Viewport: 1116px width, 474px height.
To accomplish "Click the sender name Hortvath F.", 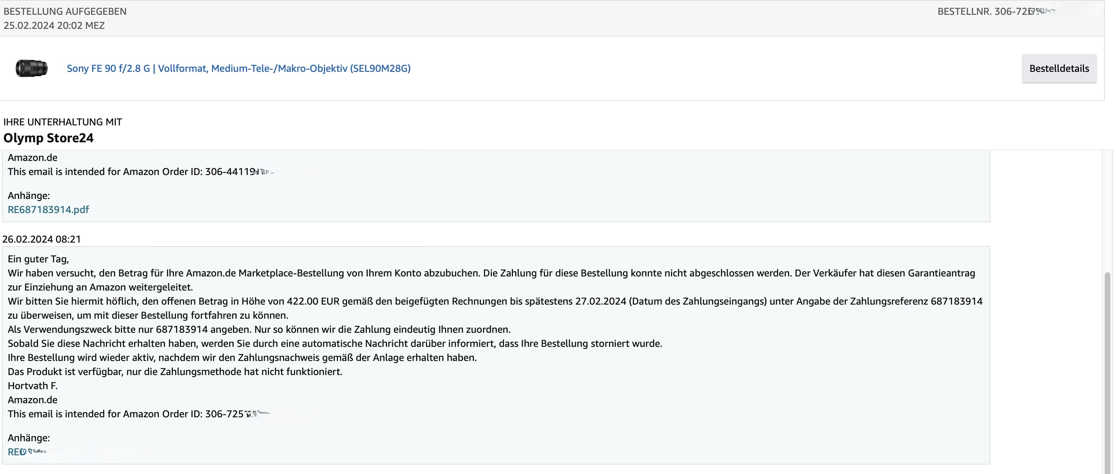I will tap(32, 386).
